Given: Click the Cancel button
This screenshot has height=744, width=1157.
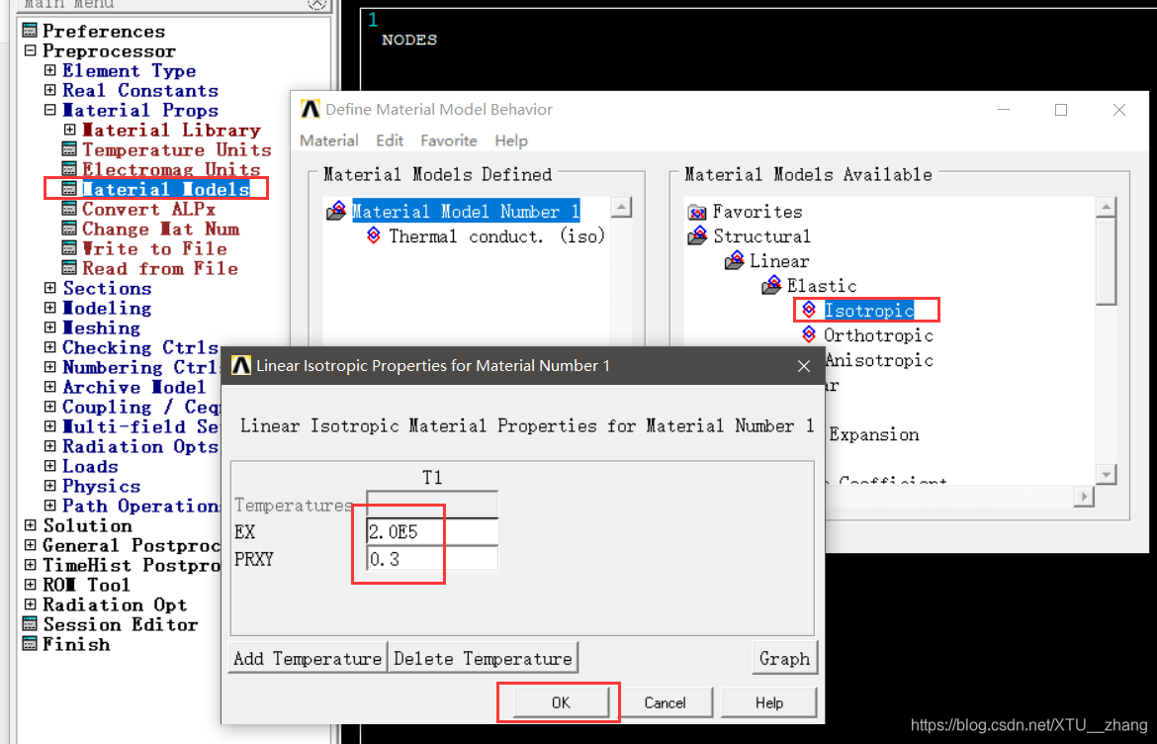Looking at the screenshot, I should [665, 702].
